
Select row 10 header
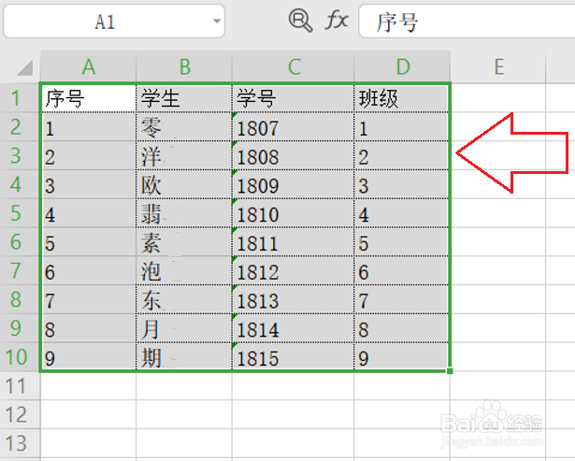point(20,357)
